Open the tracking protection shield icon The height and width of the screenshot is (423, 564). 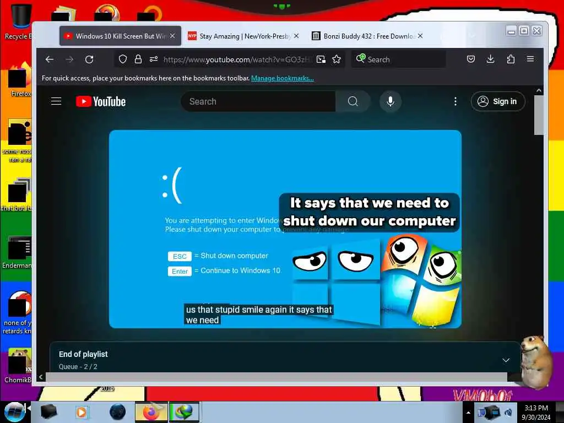(123, 59)
